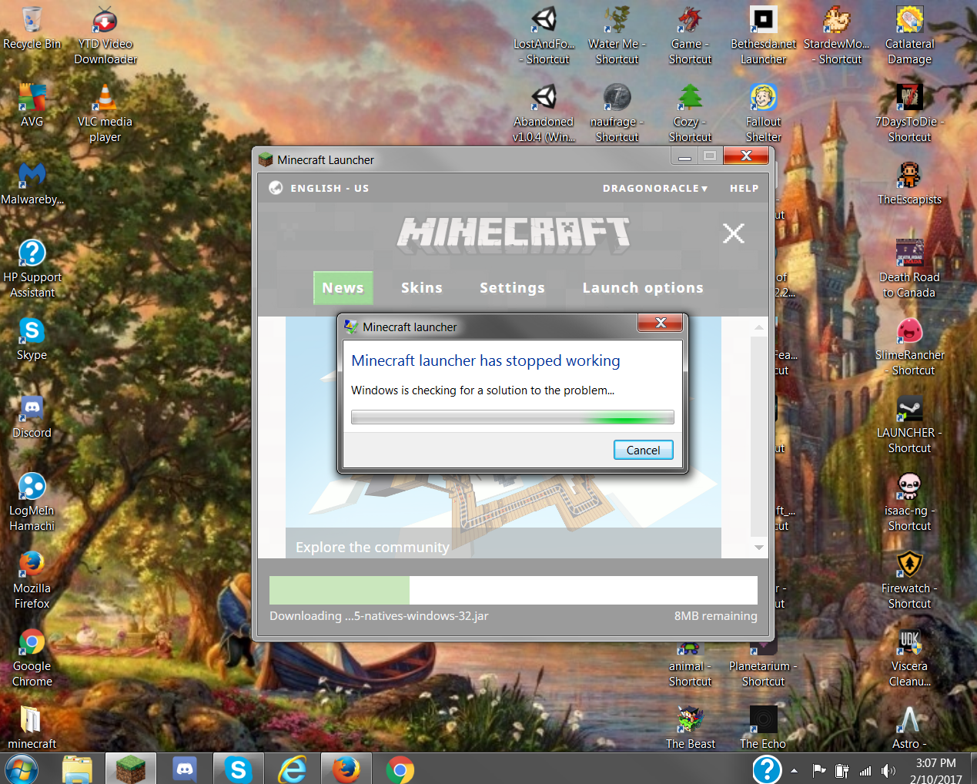
Task: Change language ENGLISH - US
Action: point(319,188)
